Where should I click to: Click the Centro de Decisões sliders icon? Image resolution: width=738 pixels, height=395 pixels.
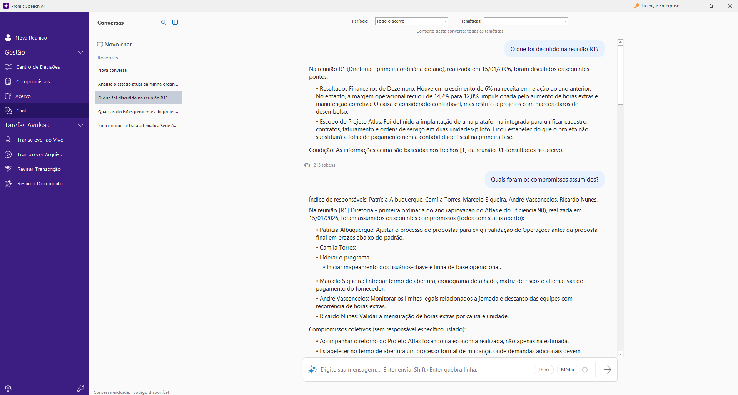tap(8, 67)
